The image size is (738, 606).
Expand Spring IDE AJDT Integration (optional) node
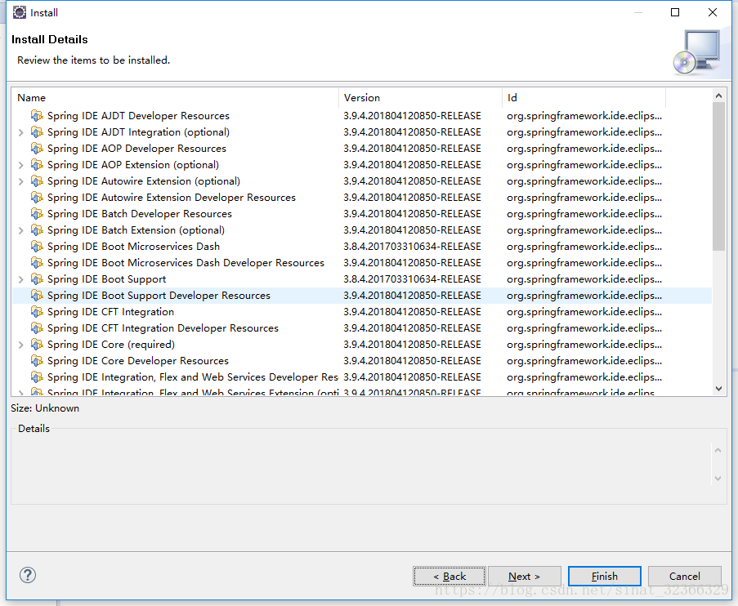click(x=20, y=132)
